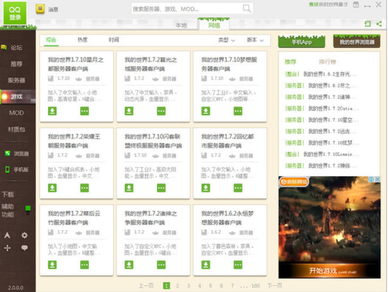This screenshot has height=292, width=388.
Task: Switch to the 推荐 list tab
Action: (x=290, y=62)
